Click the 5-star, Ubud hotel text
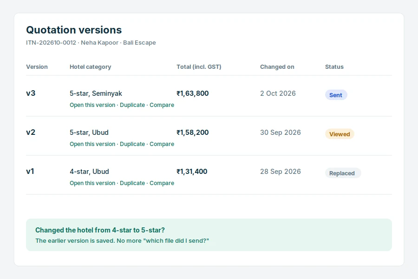 (x=89, y=133)
